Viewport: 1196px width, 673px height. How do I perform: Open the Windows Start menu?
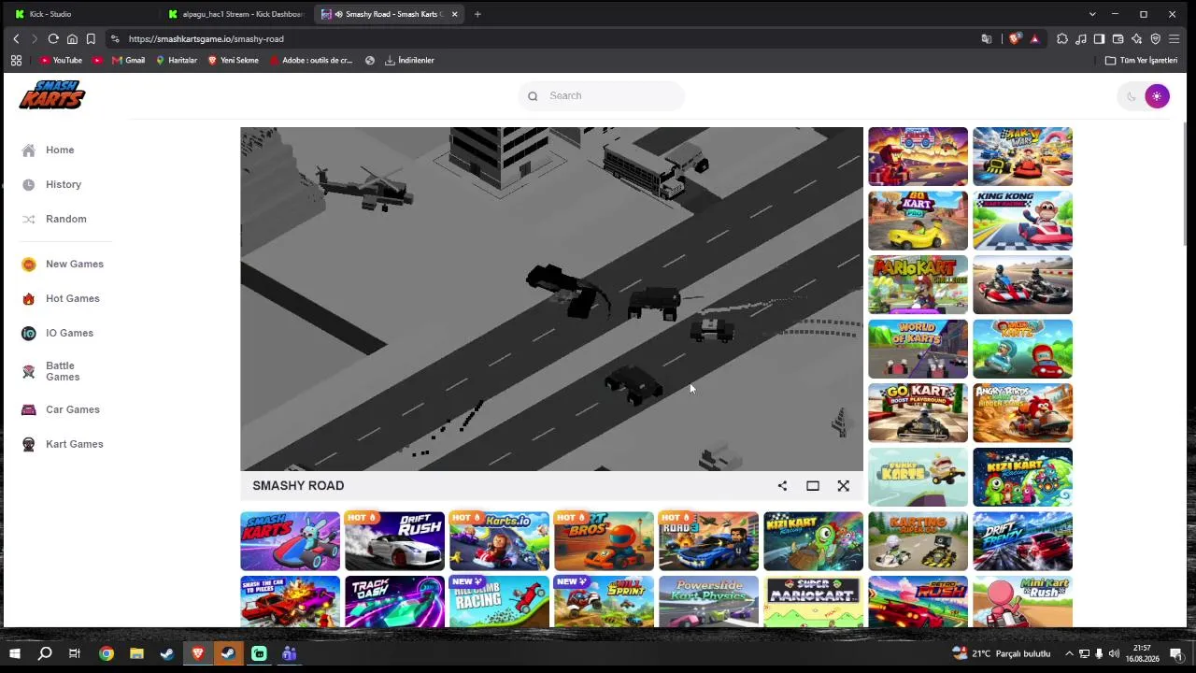tap(14, 654)
